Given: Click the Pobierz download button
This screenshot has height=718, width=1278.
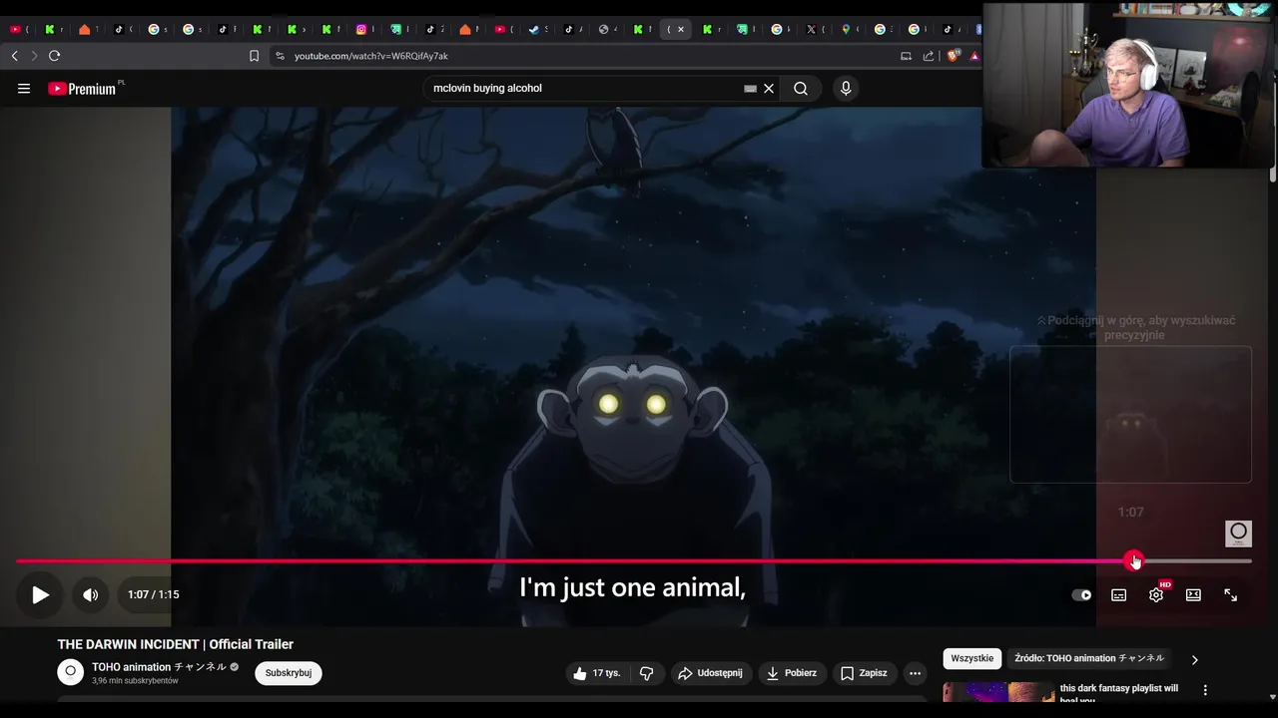Looking at the screenshot, I should click(792, 673).
